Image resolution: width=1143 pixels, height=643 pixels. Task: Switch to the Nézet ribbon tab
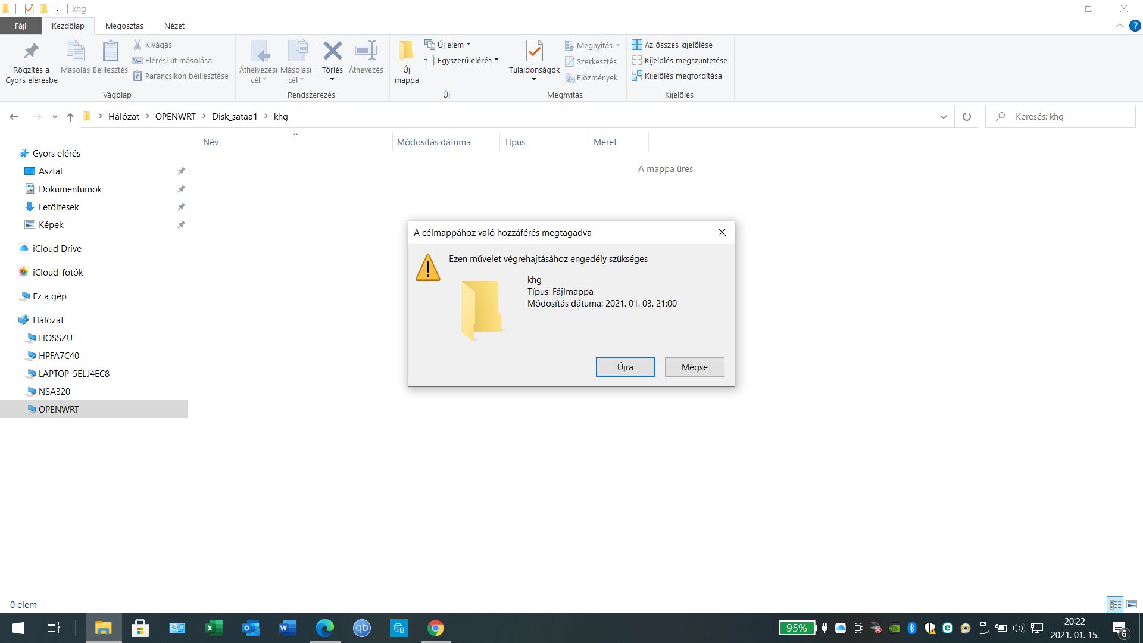[x=174, y=26]
